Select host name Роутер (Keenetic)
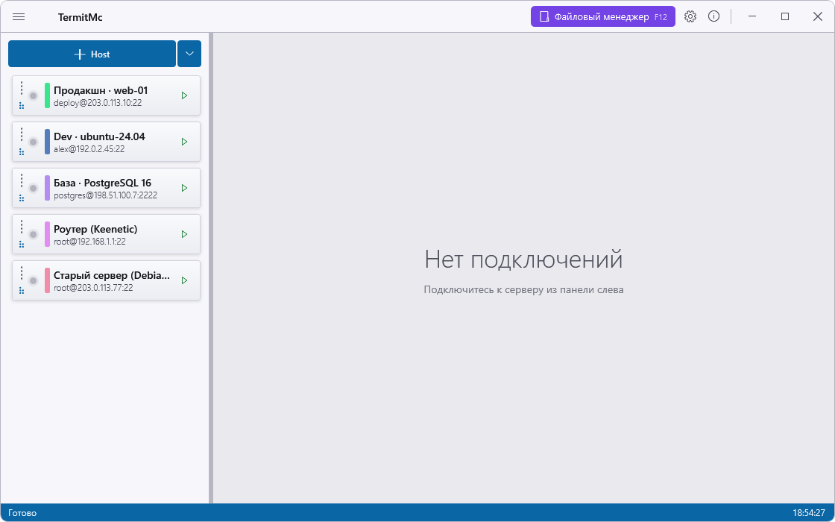The image size is (835, 522). [x=96, y=230]
